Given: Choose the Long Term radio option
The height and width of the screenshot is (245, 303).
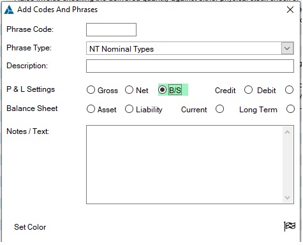Looking at the screenshot, I should [x=290, y=109].
